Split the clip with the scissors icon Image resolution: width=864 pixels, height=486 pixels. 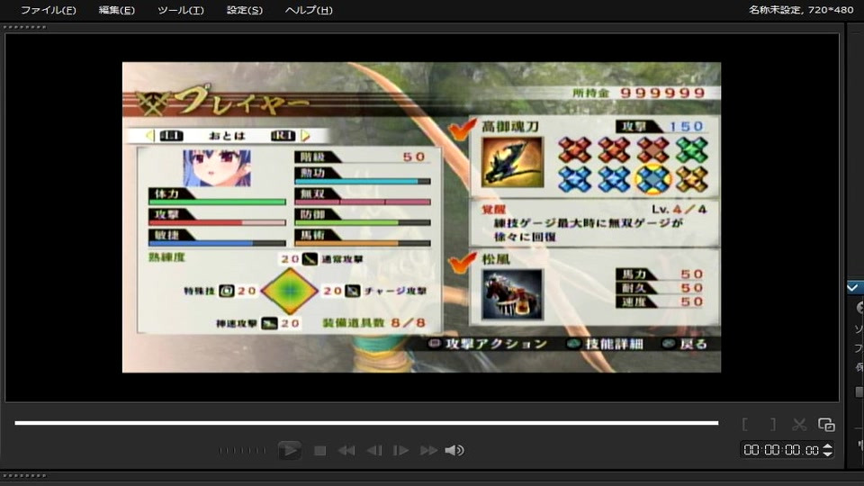[799, 424]
